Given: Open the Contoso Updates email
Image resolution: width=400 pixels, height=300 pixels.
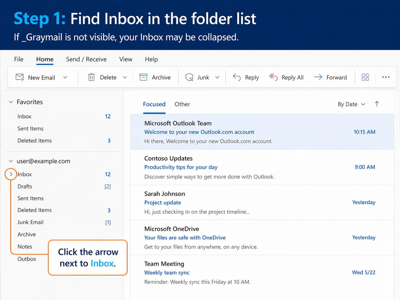Looking at the screenshot, I should [x=262, y=167].
